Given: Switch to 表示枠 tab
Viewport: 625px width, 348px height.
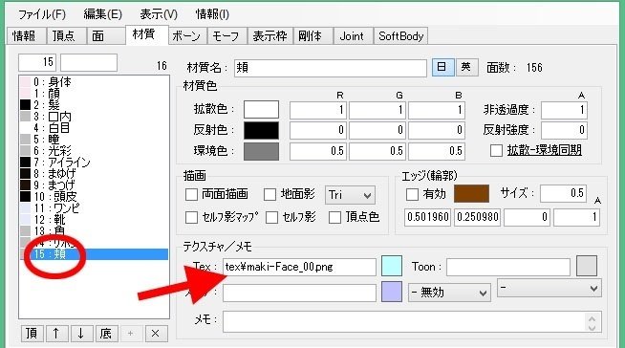Looking at the screenshot, I should tap(270, 36).
